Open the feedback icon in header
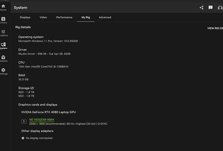Screen dimensions: 223x151 210,7
